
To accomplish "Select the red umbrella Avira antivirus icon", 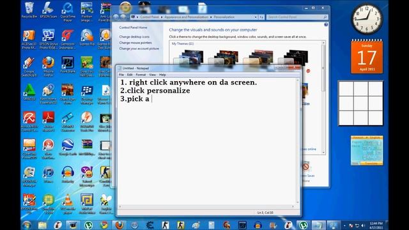I will [x=29, y=121].
